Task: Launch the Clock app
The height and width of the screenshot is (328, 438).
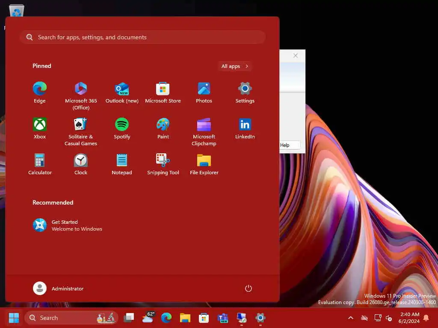Action: (81, 164)
